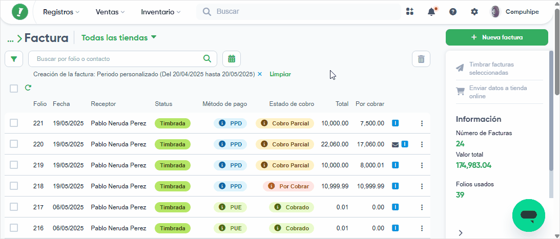Click the Cobrado badge for folio 216
This screenshot has width=560, height=239.
(x=292, y=228)
